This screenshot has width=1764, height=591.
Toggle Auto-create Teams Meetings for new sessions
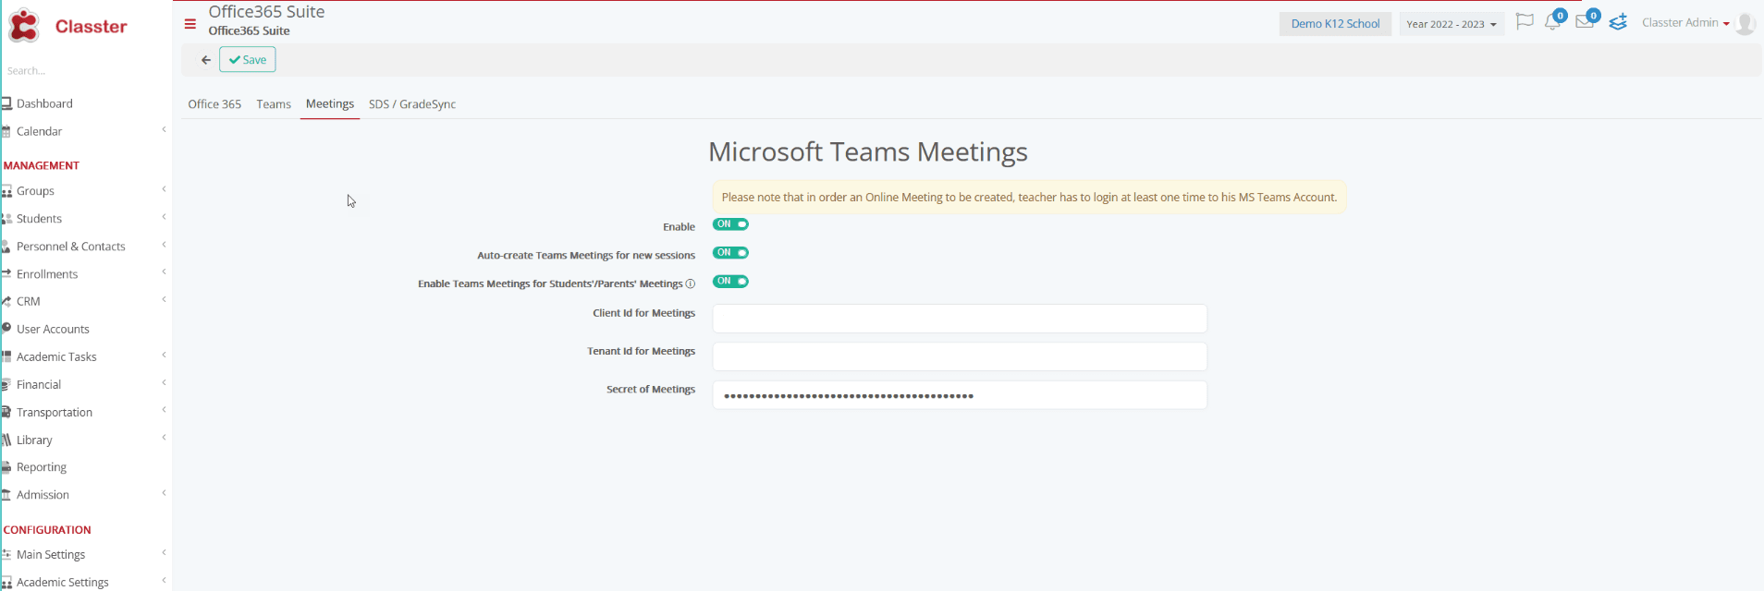point(730,253)
